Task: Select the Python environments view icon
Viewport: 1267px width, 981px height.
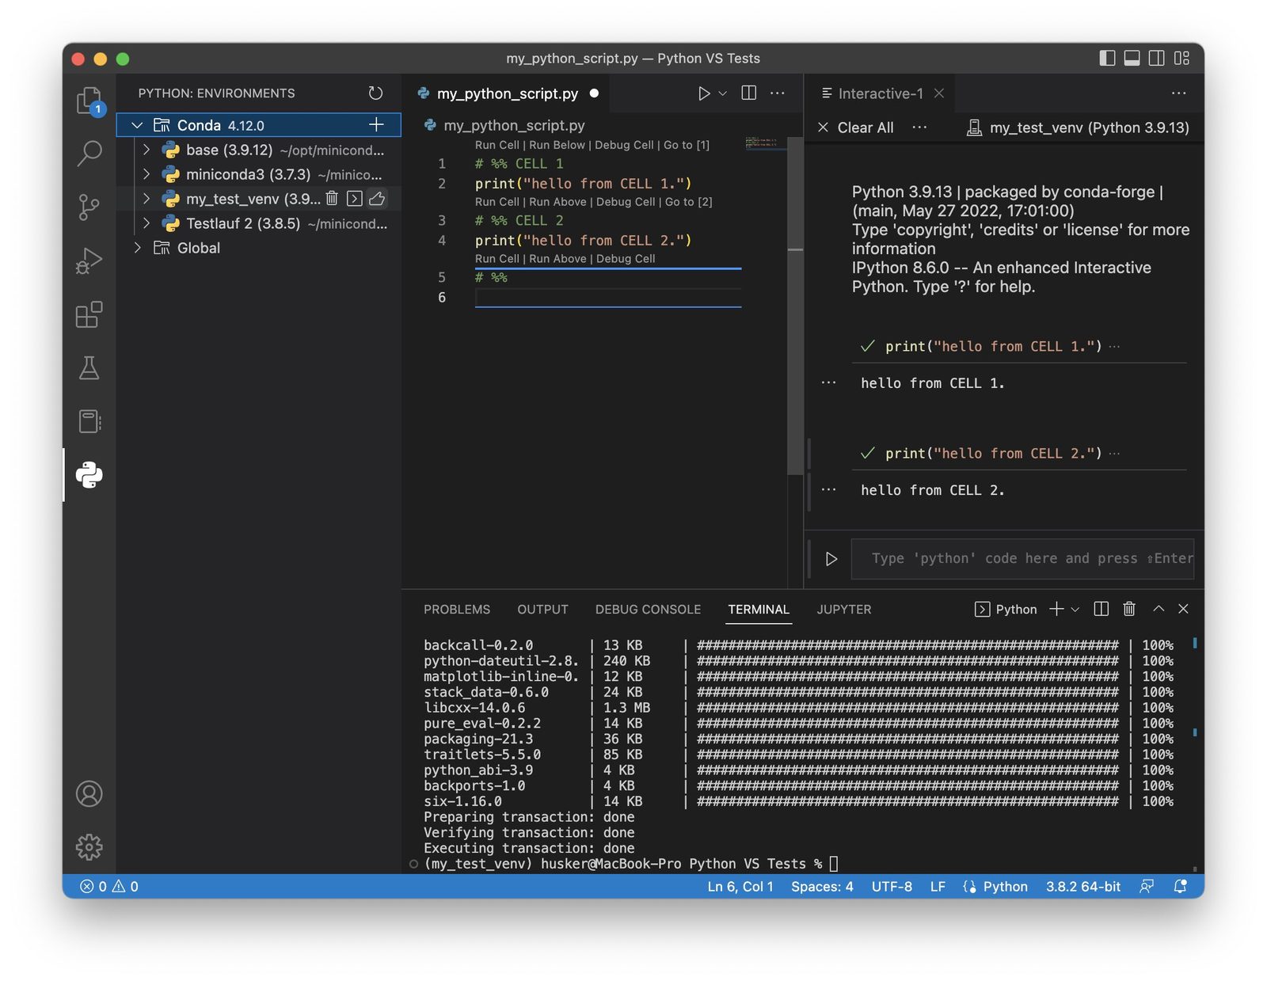Action: coord(89,475)
